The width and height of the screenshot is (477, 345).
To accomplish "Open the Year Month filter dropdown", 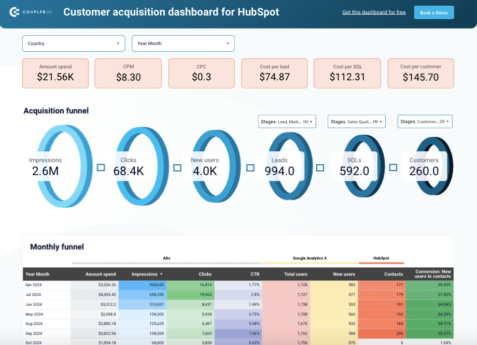I will (183, 44).
